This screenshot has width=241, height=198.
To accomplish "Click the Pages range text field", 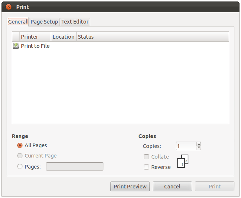I will pos(75,167).
